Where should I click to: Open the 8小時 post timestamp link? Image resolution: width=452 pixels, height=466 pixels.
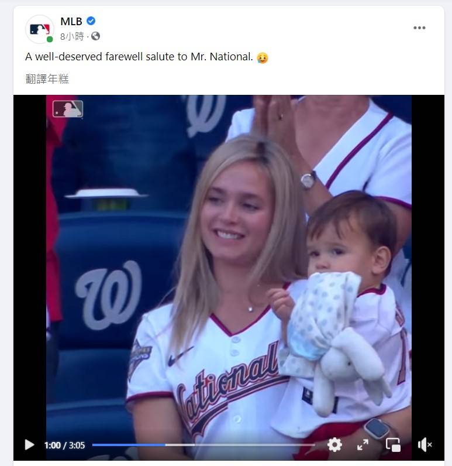(x=73, y=36)
